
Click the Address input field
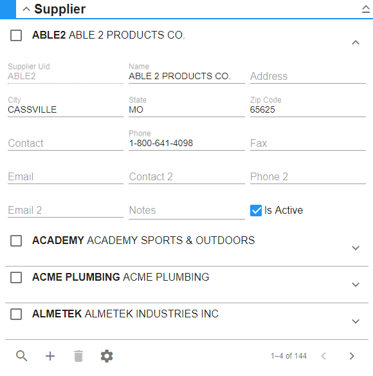pyautogui.click(x=308, y=76)
